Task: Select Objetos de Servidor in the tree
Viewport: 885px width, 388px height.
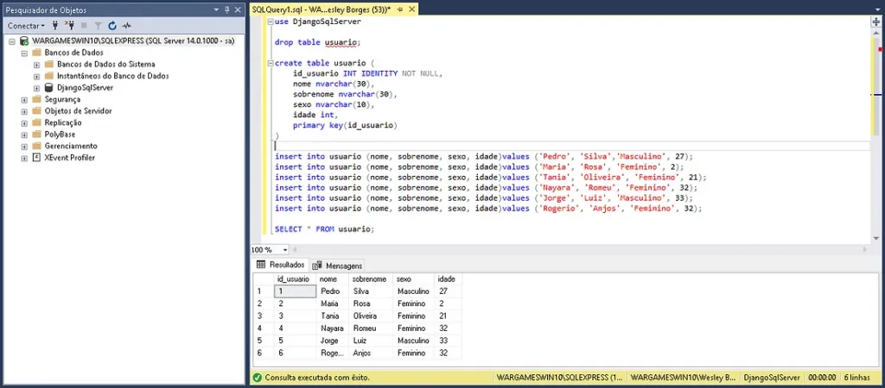Action: click(78, 111)
